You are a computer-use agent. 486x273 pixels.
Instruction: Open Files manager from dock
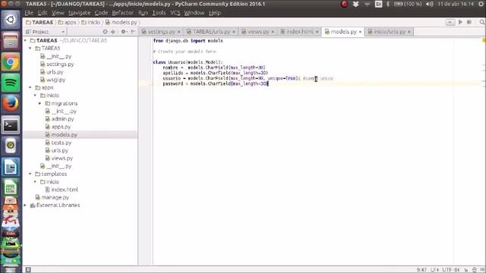[11, 41]
